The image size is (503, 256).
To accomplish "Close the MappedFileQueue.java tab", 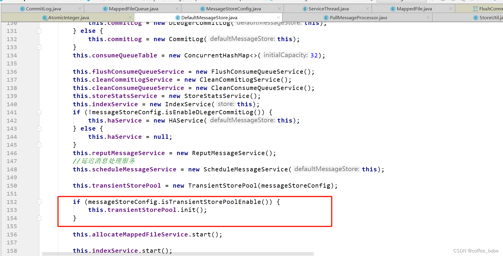I will click(177, 9).
